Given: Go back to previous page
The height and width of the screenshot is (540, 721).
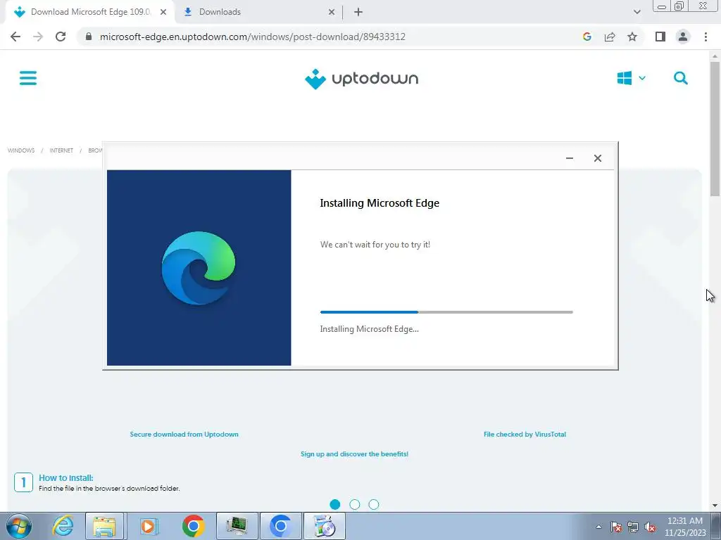Looking at the screenshot, I should point(15,37).
